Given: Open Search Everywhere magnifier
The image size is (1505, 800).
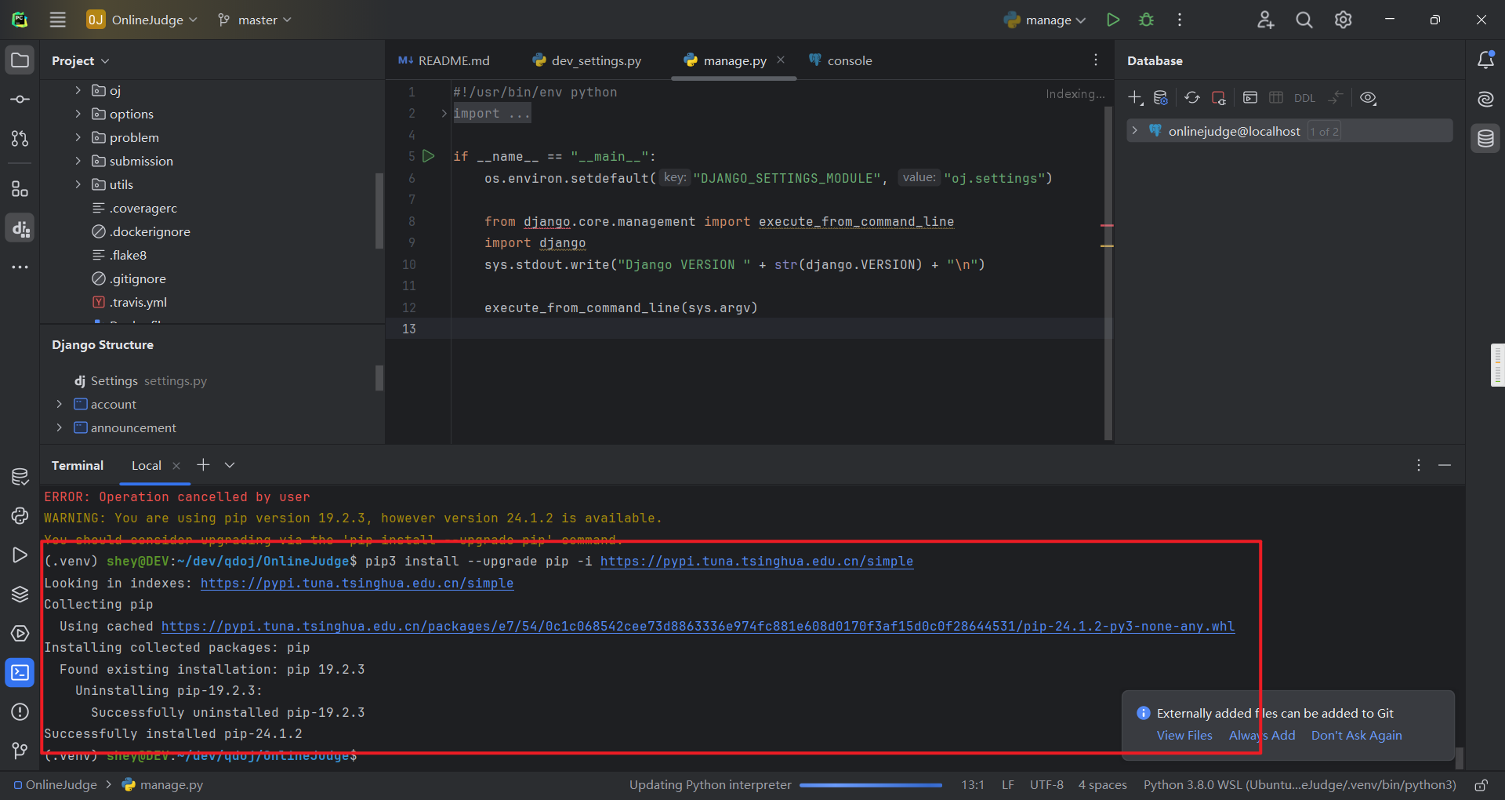Looking at the screenshot, I should 1304,20.
